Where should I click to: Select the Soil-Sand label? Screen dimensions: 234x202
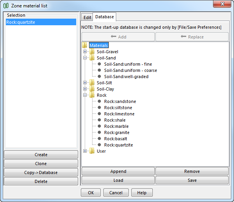click(106, 58)
